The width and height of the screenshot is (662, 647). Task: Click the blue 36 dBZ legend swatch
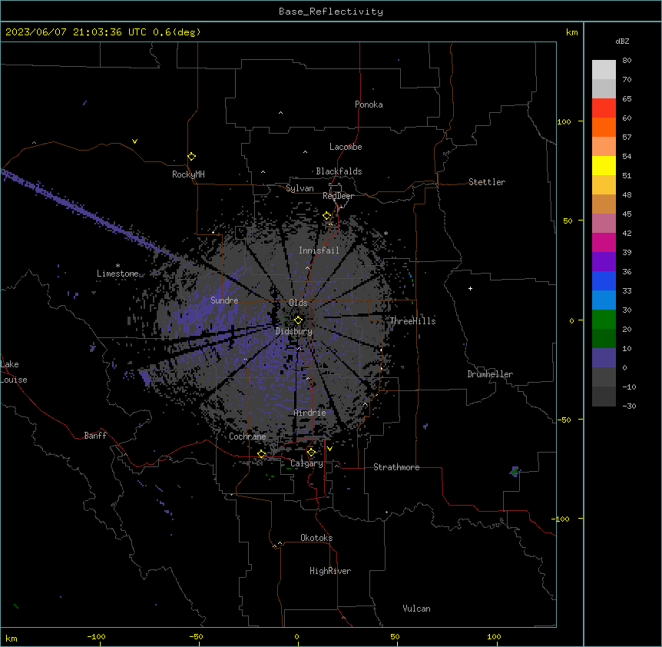604,280
